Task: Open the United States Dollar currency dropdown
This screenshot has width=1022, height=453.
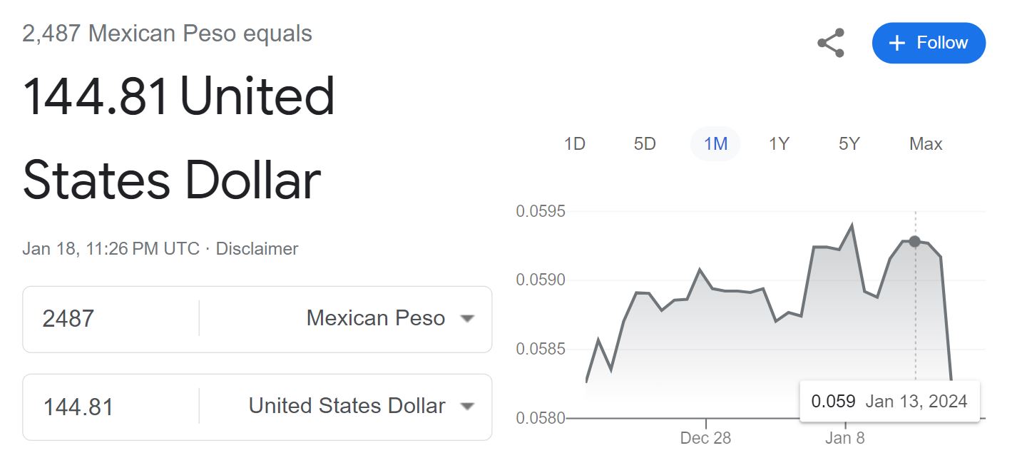Action: [361, 406]
